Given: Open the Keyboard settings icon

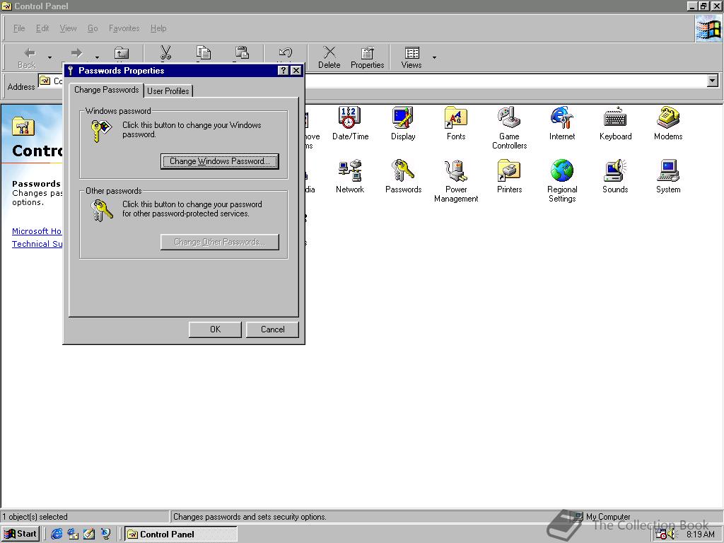Looking at the screenshot, I should (615, 123).
